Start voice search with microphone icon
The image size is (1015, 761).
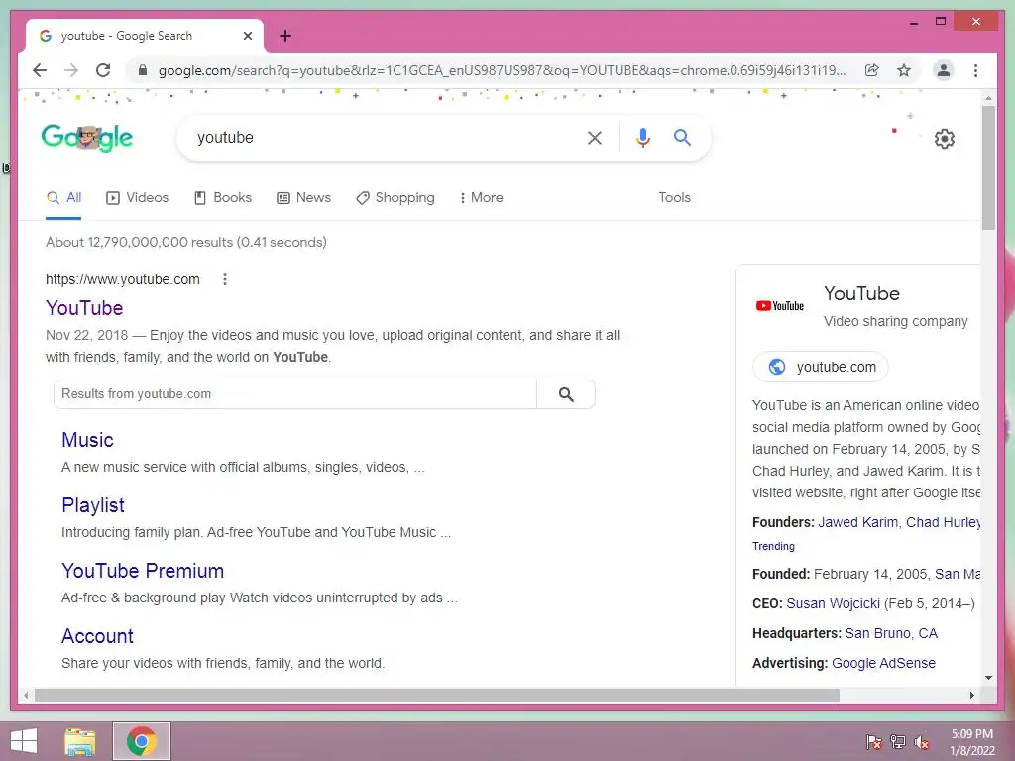pos(642,137)
